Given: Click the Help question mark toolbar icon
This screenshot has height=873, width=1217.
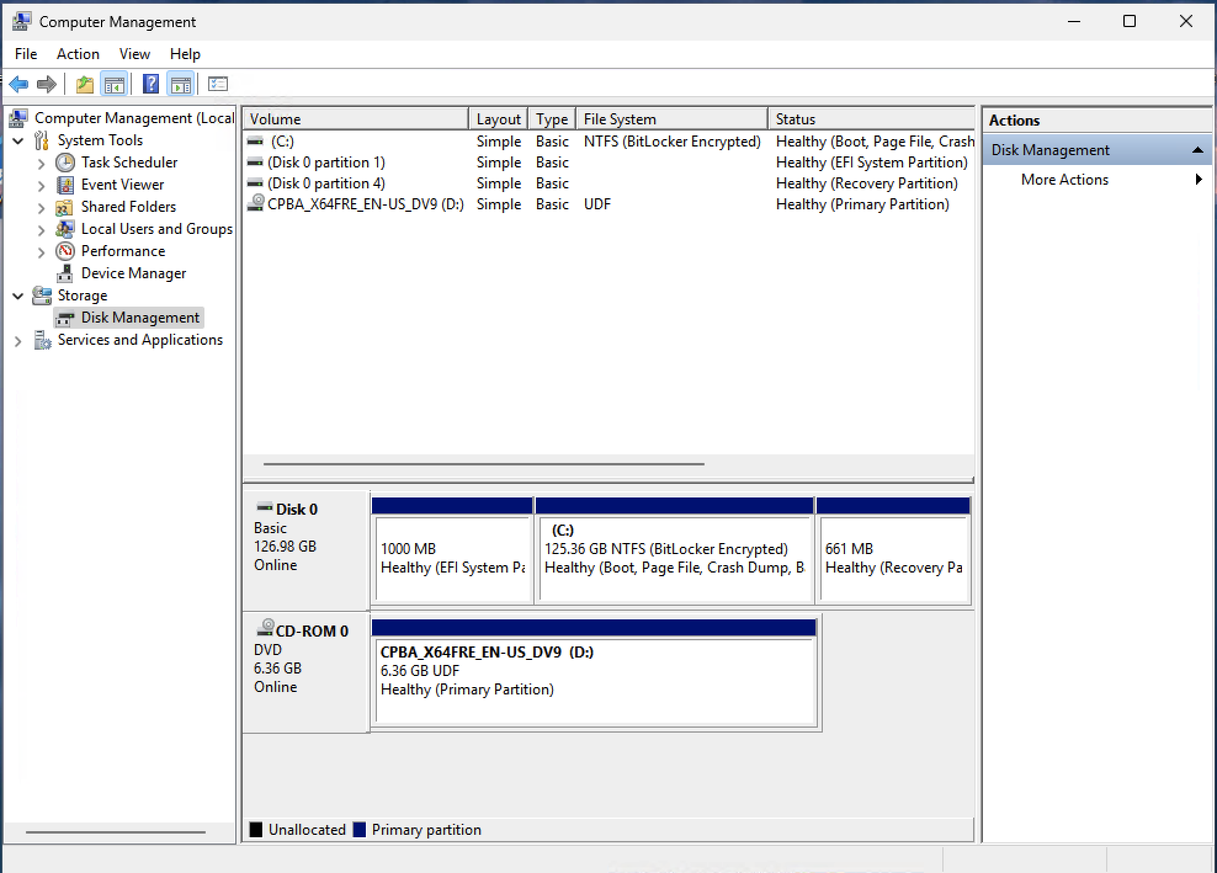Looking at the screenshot, I should [x=150, y=84].
